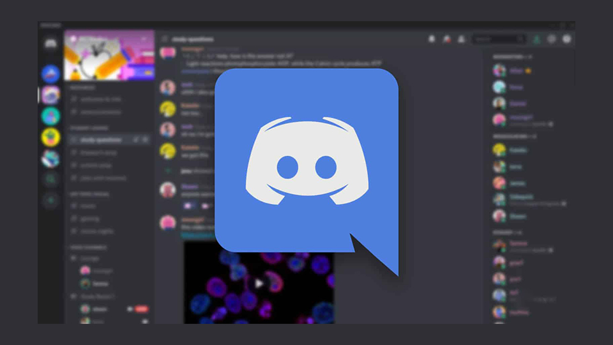Open the inbox icon in top bar
The image size is (613, 345).
tap(551, 40)
